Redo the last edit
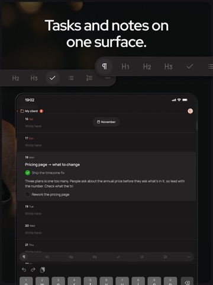 point(33,270)
